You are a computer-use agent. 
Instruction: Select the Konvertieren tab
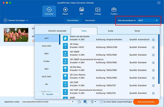pos(73,20)
